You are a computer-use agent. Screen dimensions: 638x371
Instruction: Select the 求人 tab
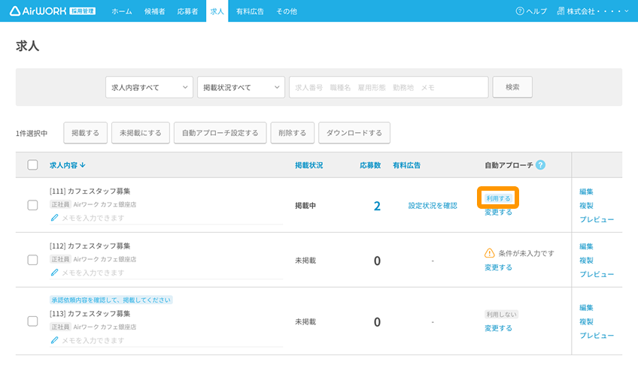coord(217,11)
